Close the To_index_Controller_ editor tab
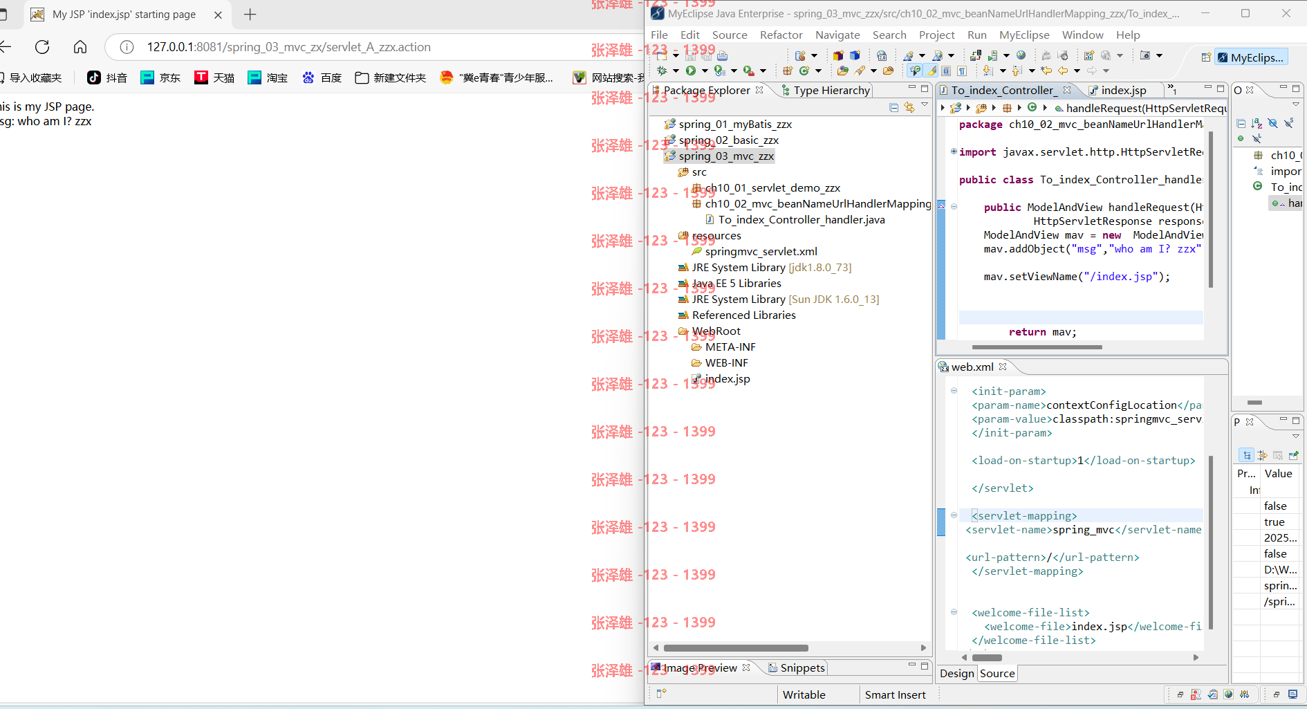1307x709 pixels. coord(1067,89)
